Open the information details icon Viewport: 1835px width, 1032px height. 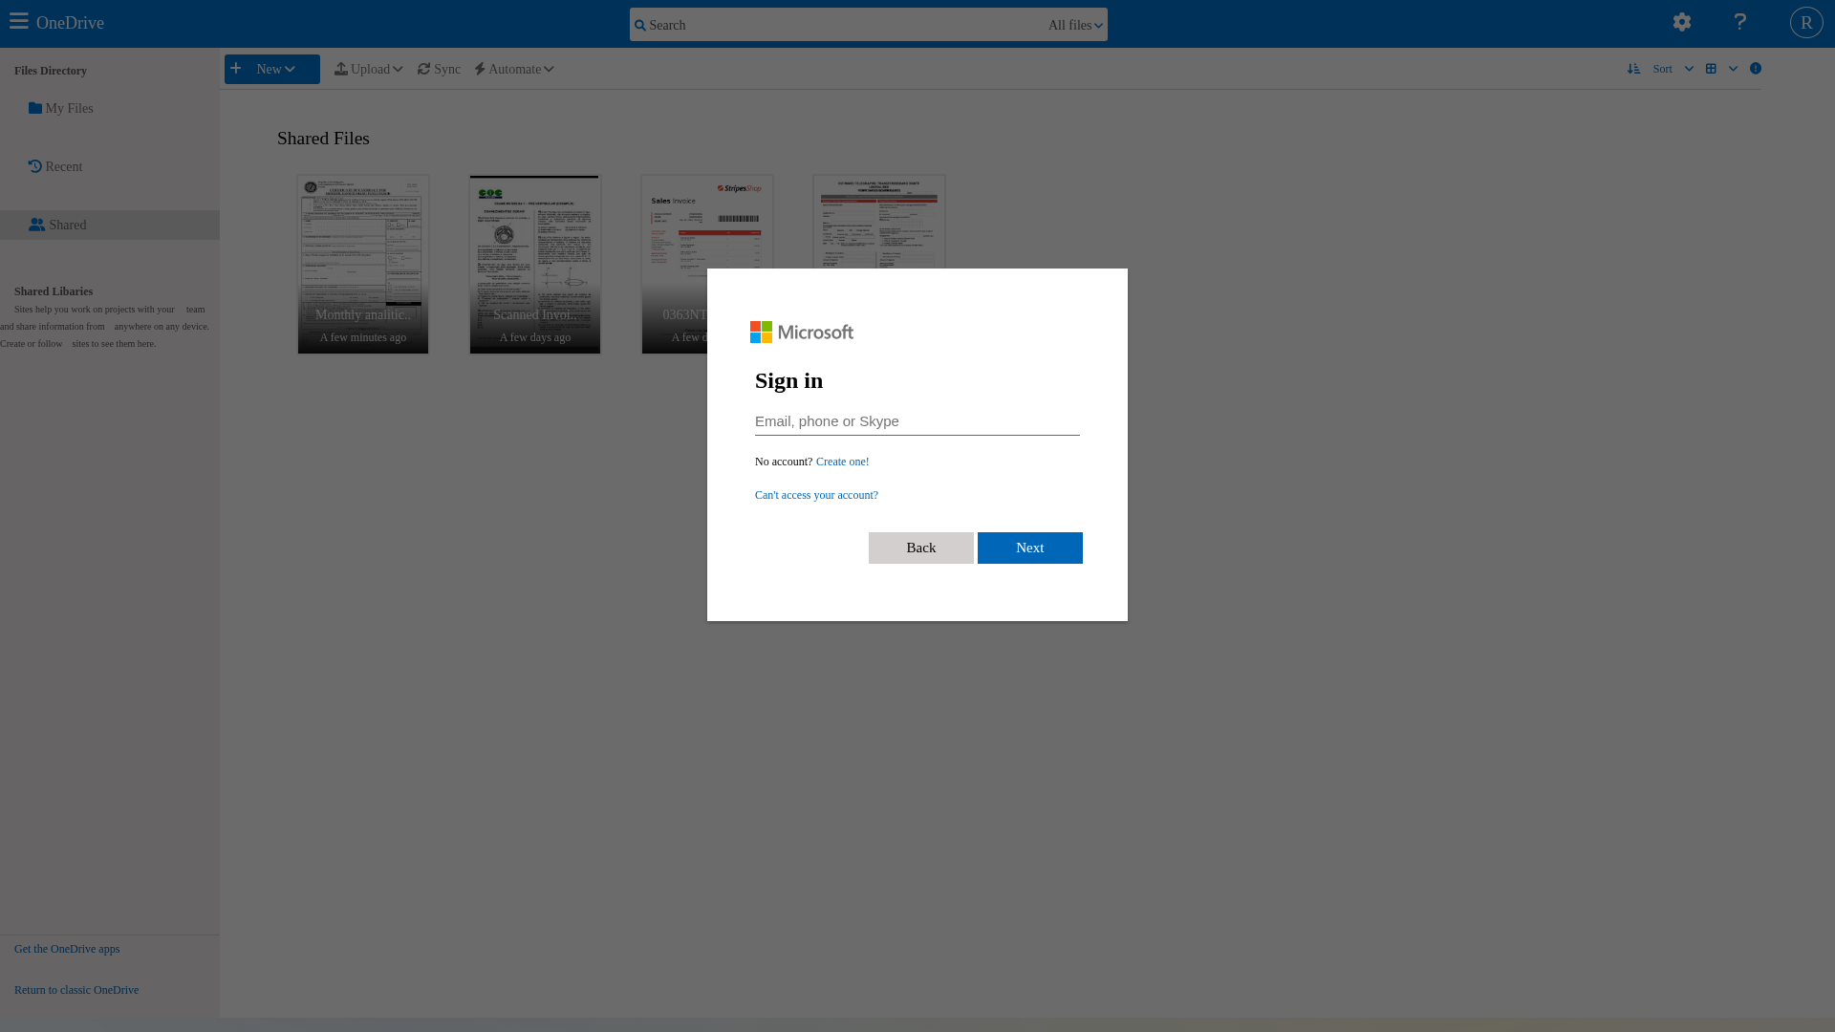click(1756, 69)
